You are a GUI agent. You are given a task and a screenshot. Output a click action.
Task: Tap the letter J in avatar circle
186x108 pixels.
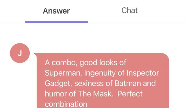(20, 53)
